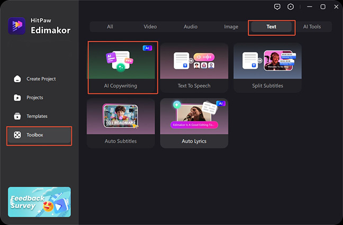Open the settings hexagon icon in title bar
The height and width of the screenshot is (225, 343).
point(291,7)
